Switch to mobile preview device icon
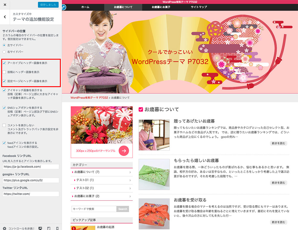298x230 pixels. (57, 228)
